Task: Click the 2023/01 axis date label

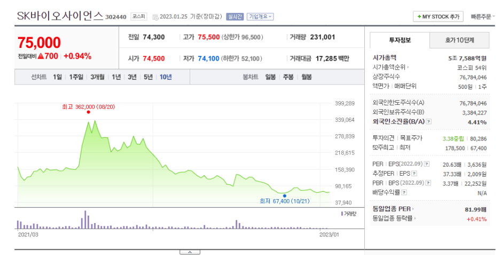Action: [329, 235]
